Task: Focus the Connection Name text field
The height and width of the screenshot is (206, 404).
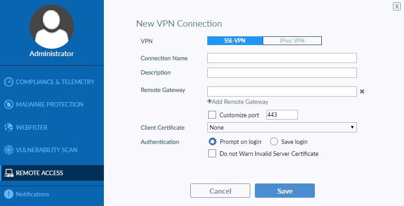Action: [282, 58]
